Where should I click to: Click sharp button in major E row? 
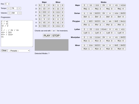pos(49,12)
